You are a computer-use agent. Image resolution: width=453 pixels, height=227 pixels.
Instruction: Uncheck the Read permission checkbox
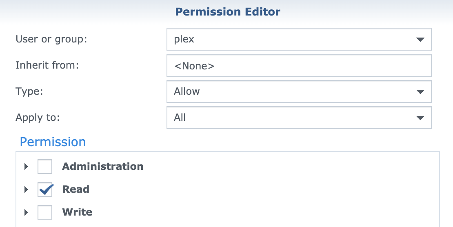(x=45, y=189)
